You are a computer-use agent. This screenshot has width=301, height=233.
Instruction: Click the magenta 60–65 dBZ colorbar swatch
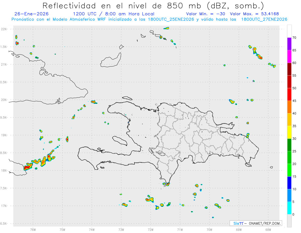tap(289, 57)
